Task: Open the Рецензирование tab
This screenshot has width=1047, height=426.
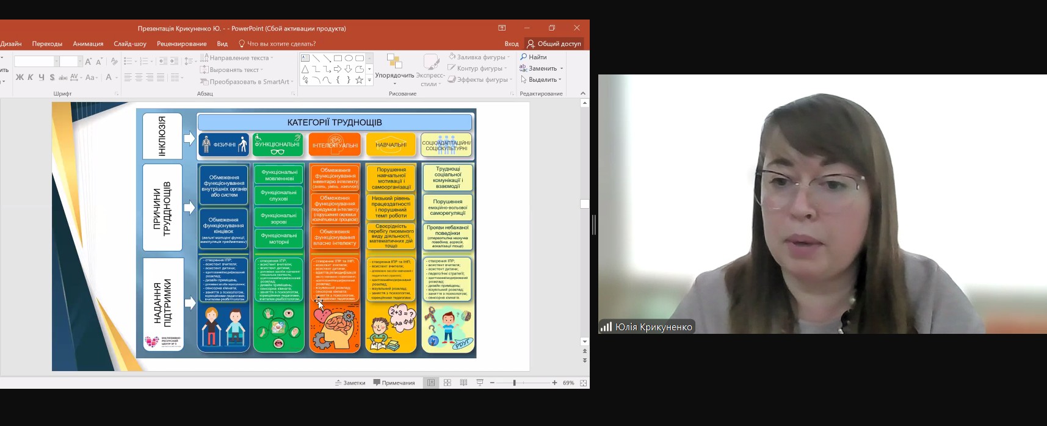Action: 181,44
